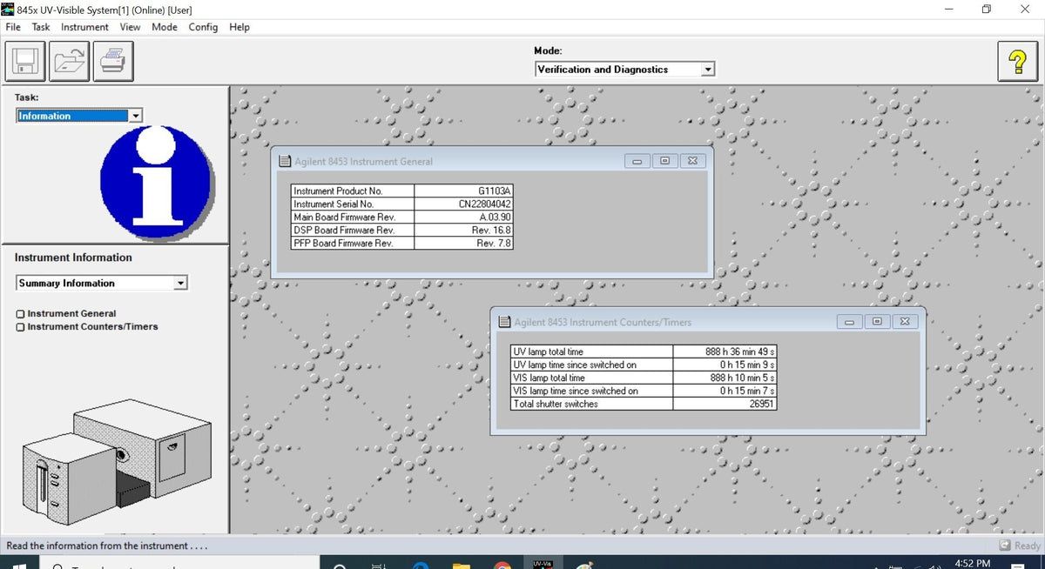Open the View menu
This screenshot has width=1045, height=569.
tap(130, 27)
